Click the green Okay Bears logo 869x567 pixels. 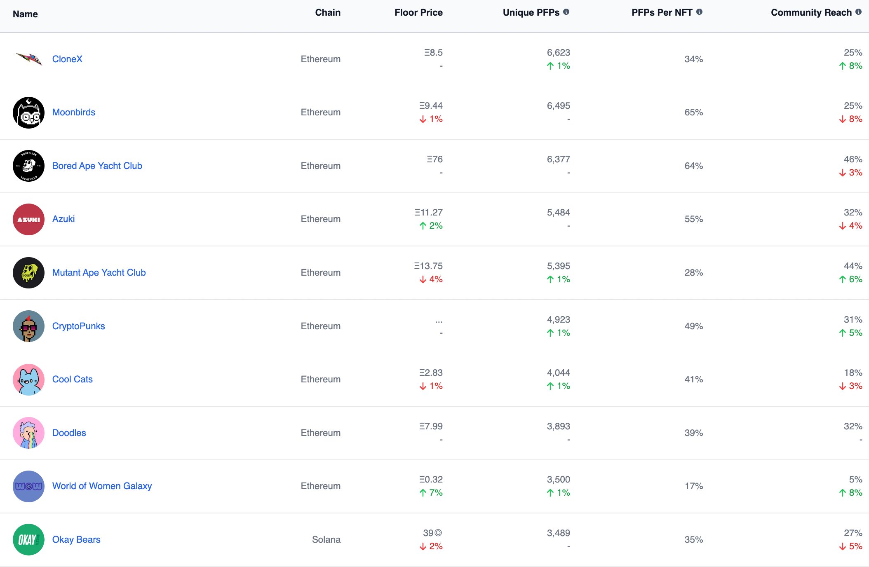[x=28, y=539]
